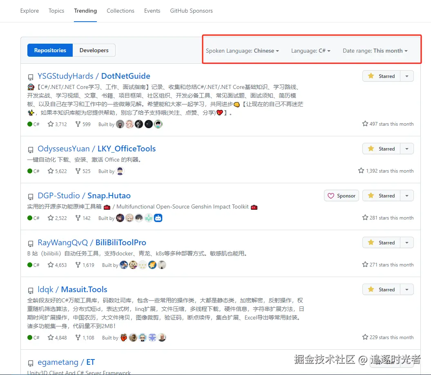431x375 pixels.
Task: Open the ldqk / Masuit.Tools repository
Action: [72, 289]
